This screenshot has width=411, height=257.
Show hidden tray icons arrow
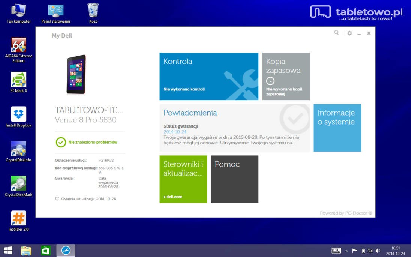click(347, 251)
